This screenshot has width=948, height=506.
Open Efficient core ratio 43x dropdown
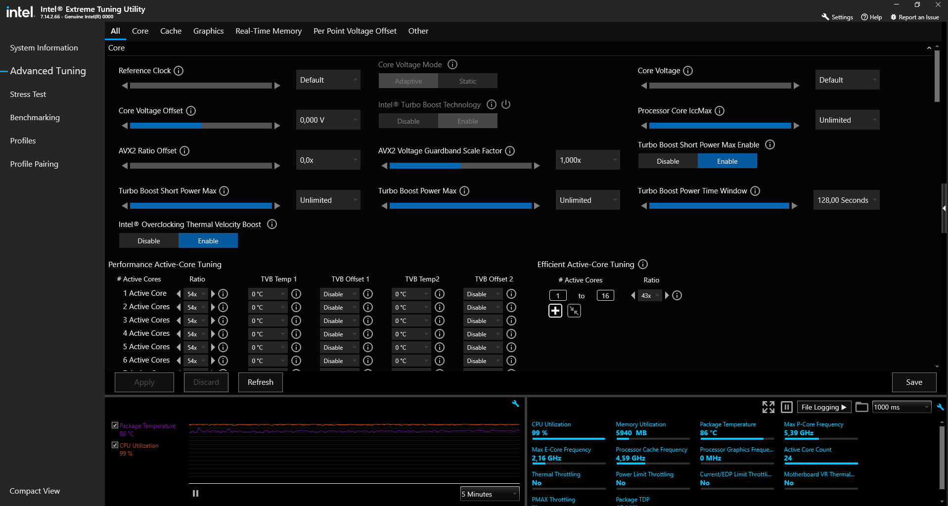650,295
